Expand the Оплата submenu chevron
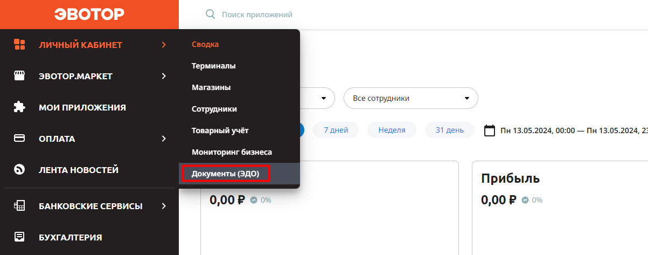The image size is (648, 255). [x=164, y=139]
